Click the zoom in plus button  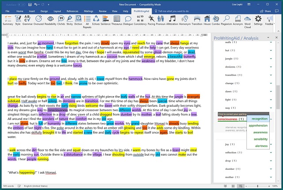269,186
